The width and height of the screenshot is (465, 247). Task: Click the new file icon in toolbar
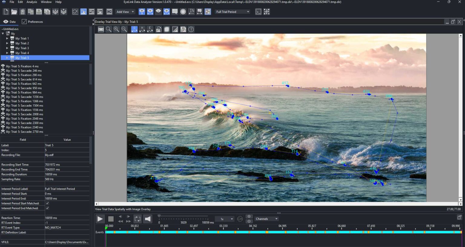(6, 12)
